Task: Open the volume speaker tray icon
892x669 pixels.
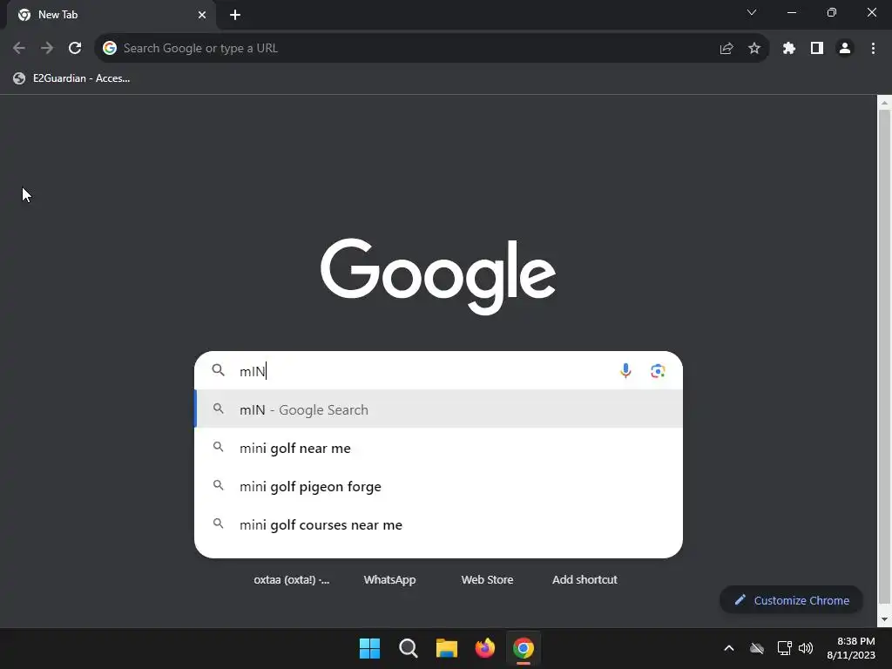Action: pos(806,648)
